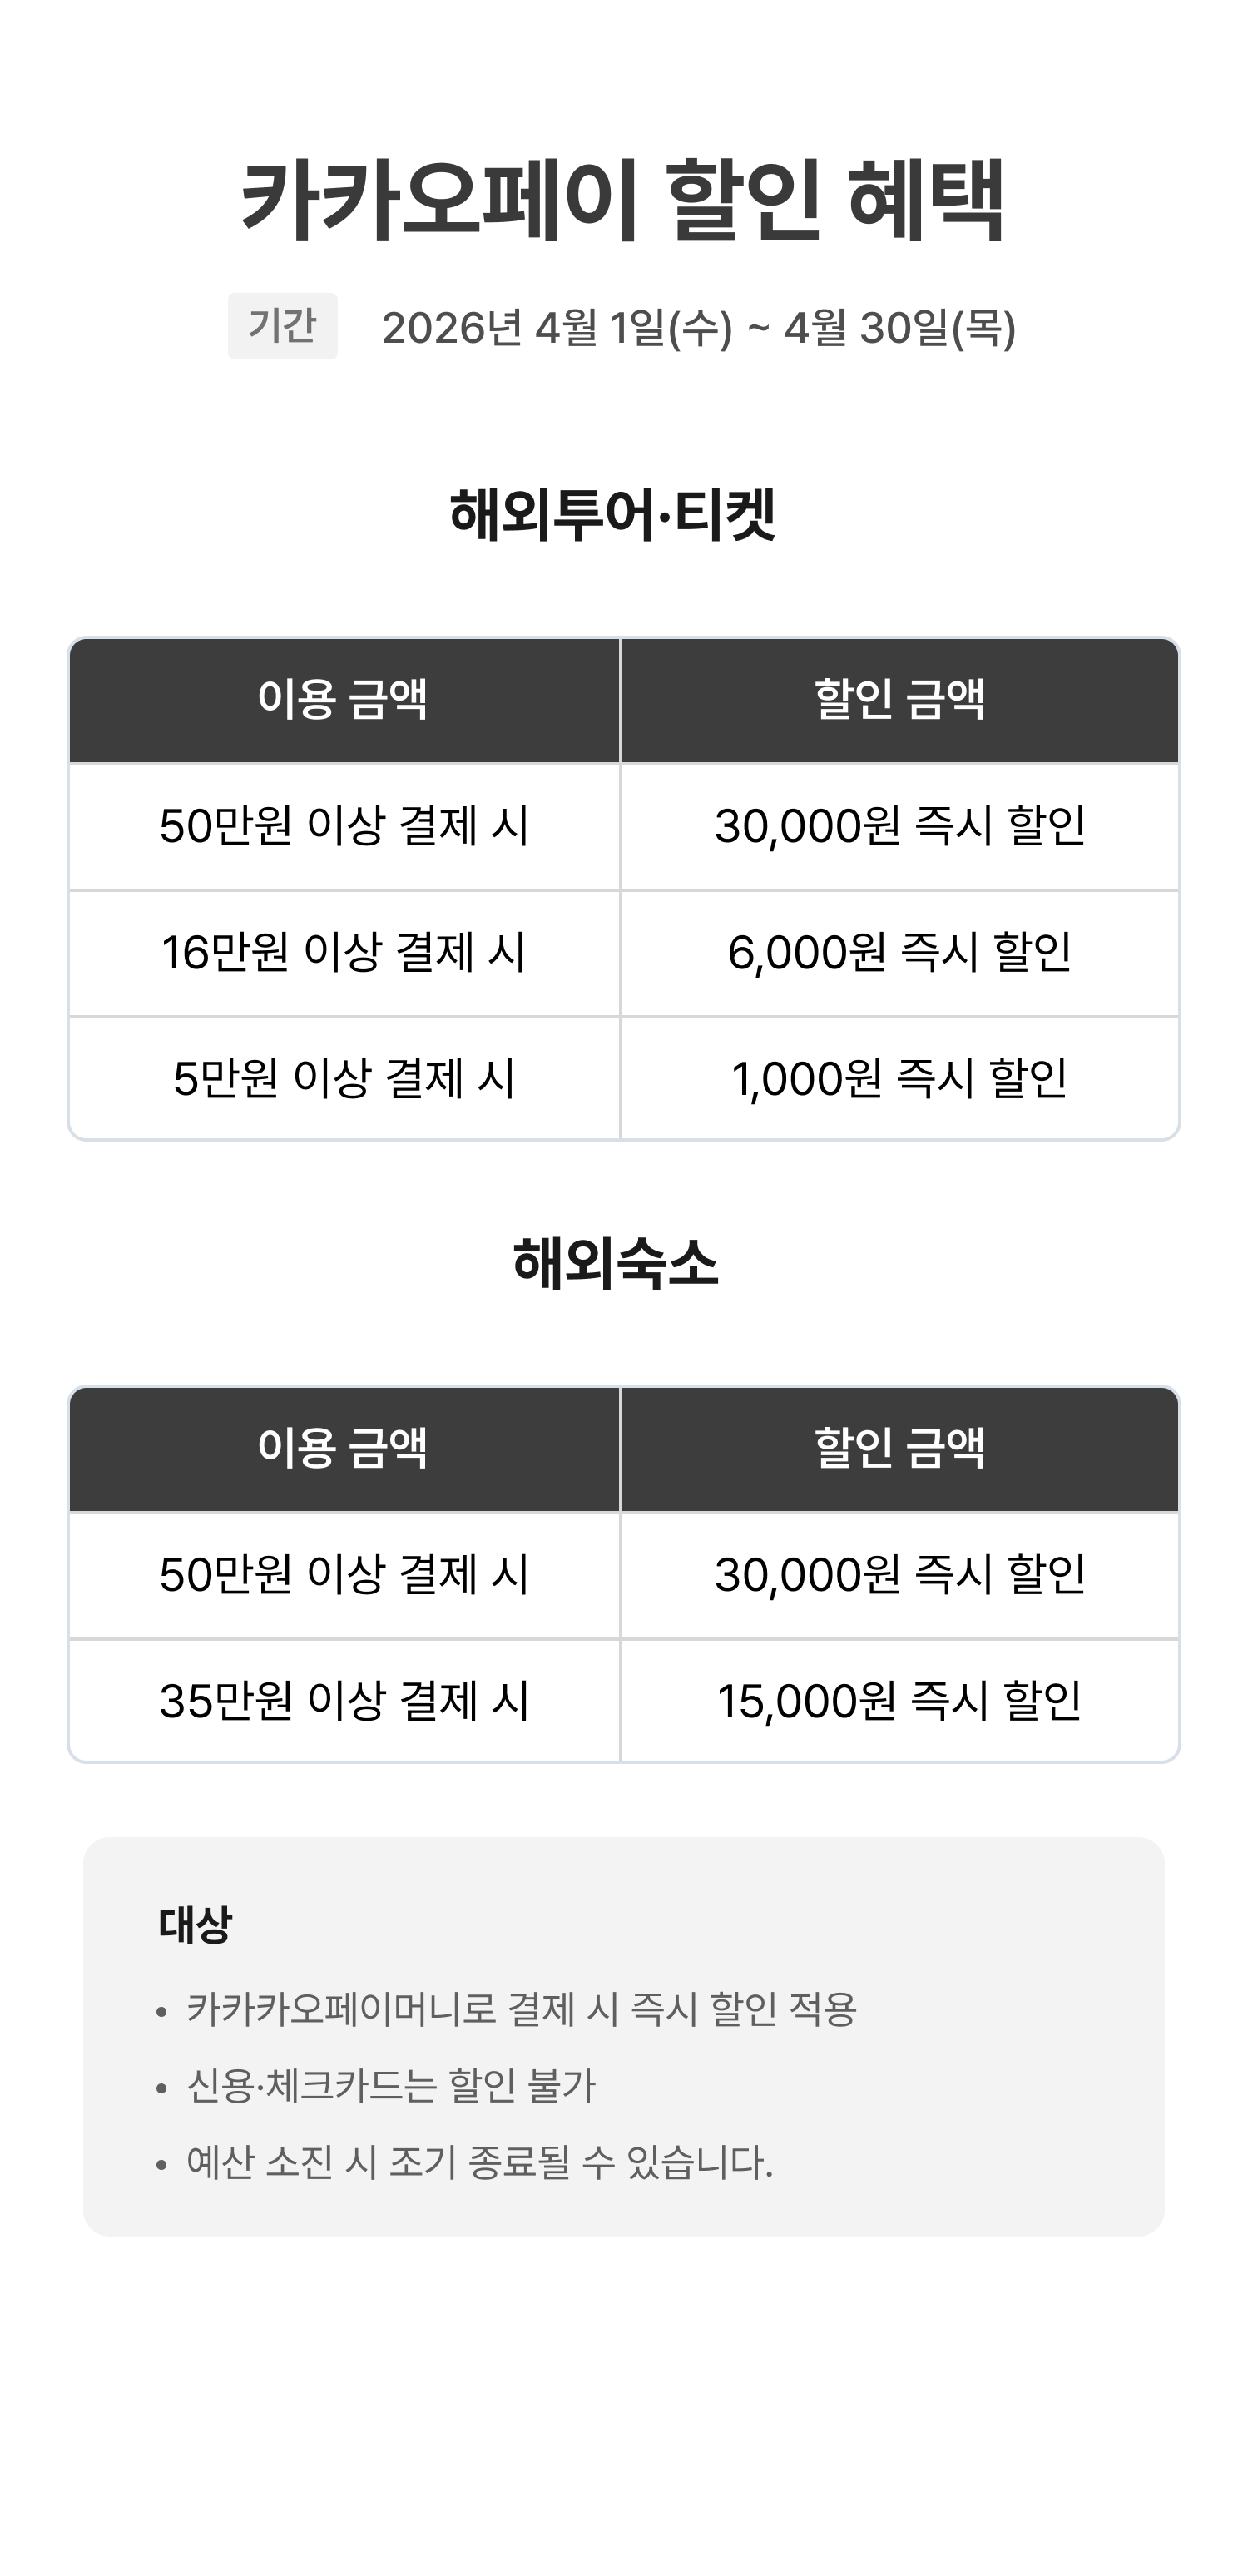
Task: Click '이용 금액' header in 해외투어·티켓 table
Action: coord(343,699)
